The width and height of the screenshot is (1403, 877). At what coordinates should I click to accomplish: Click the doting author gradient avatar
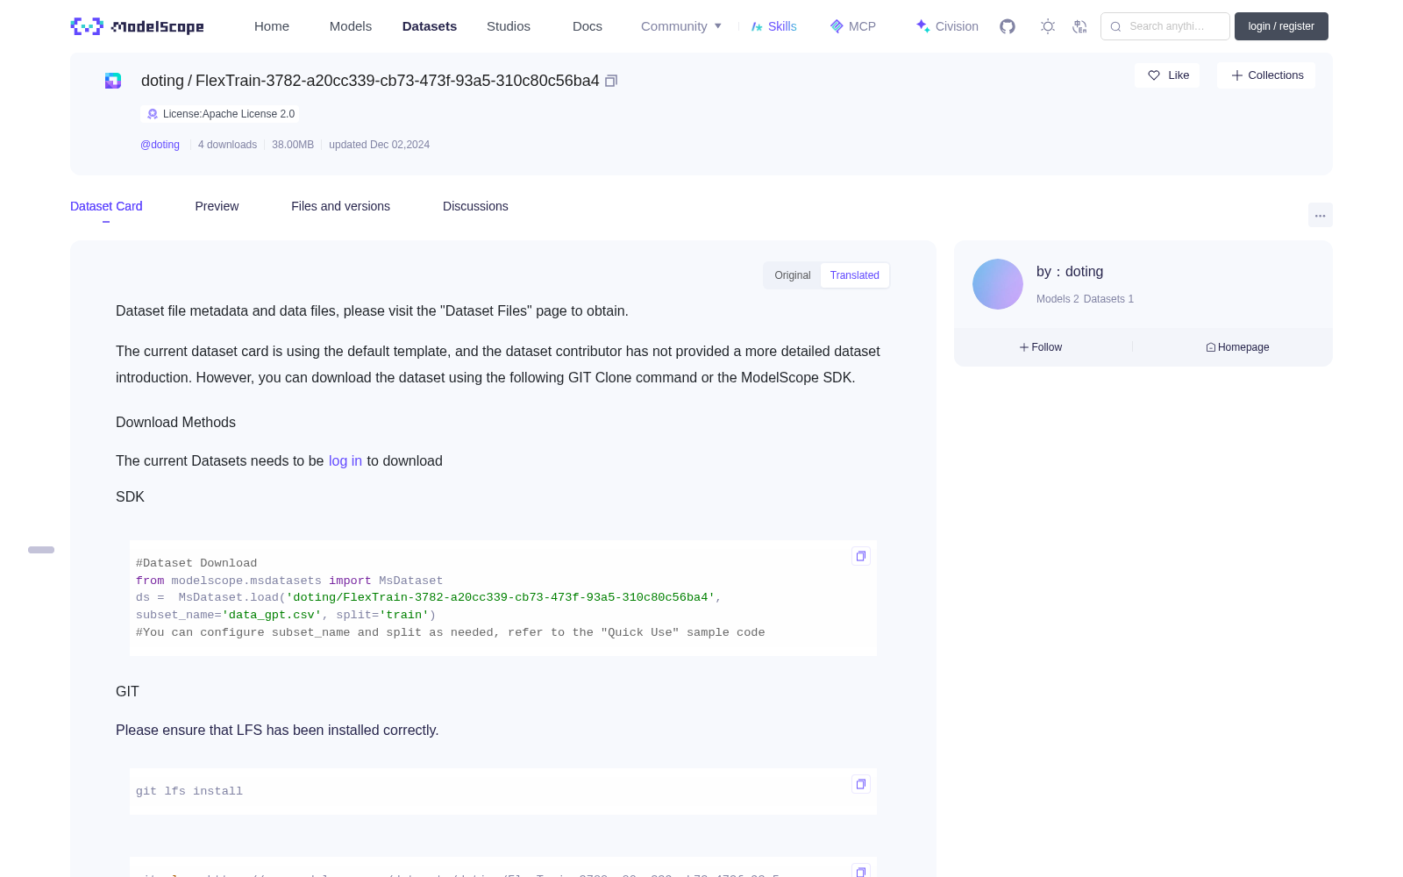click(x=998, y=284)
